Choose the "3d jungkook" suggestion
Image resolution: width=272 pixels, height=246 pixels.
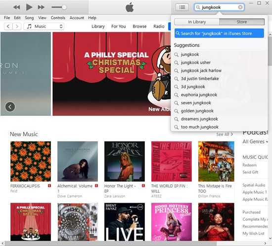coord(219,87)
